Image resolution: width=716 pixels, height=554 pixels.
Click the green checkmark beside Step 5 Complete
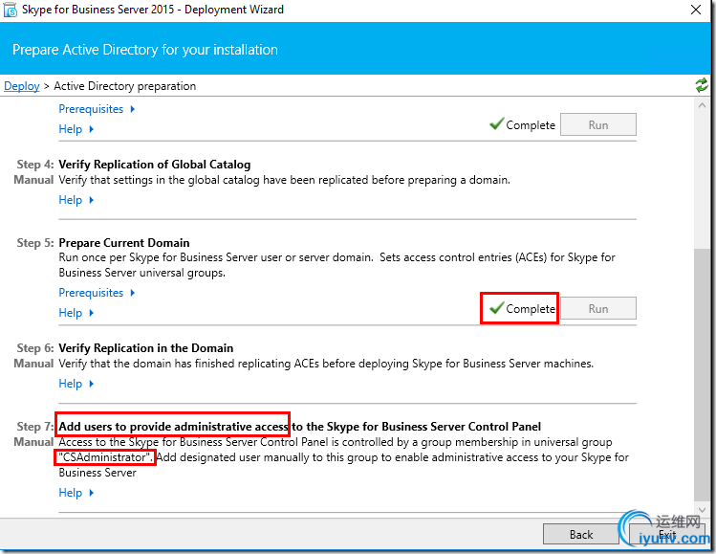click(x=496, y=308)
